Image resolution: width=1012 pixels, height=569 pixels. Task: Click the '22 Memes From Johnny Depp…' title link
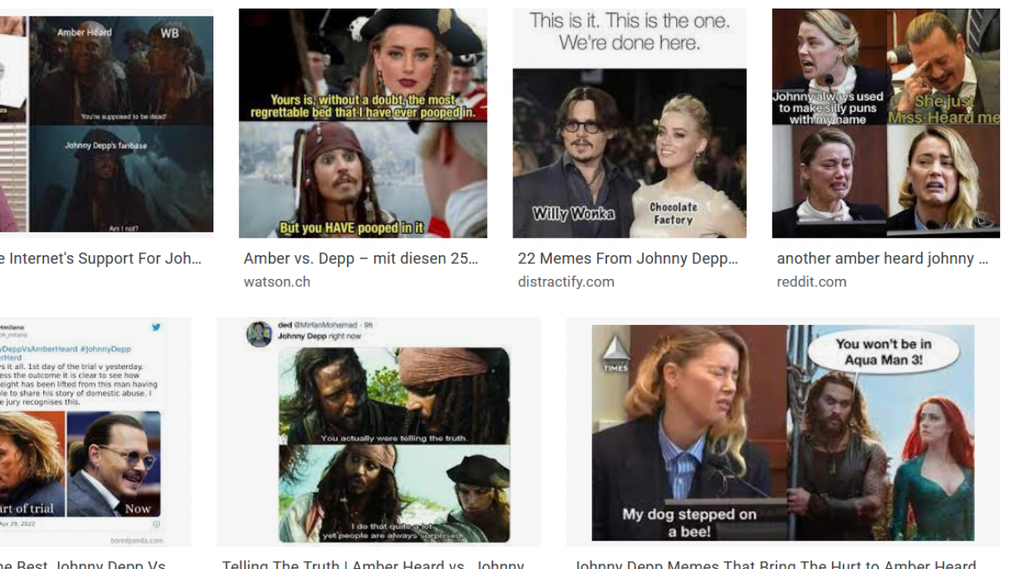point(628,258)
